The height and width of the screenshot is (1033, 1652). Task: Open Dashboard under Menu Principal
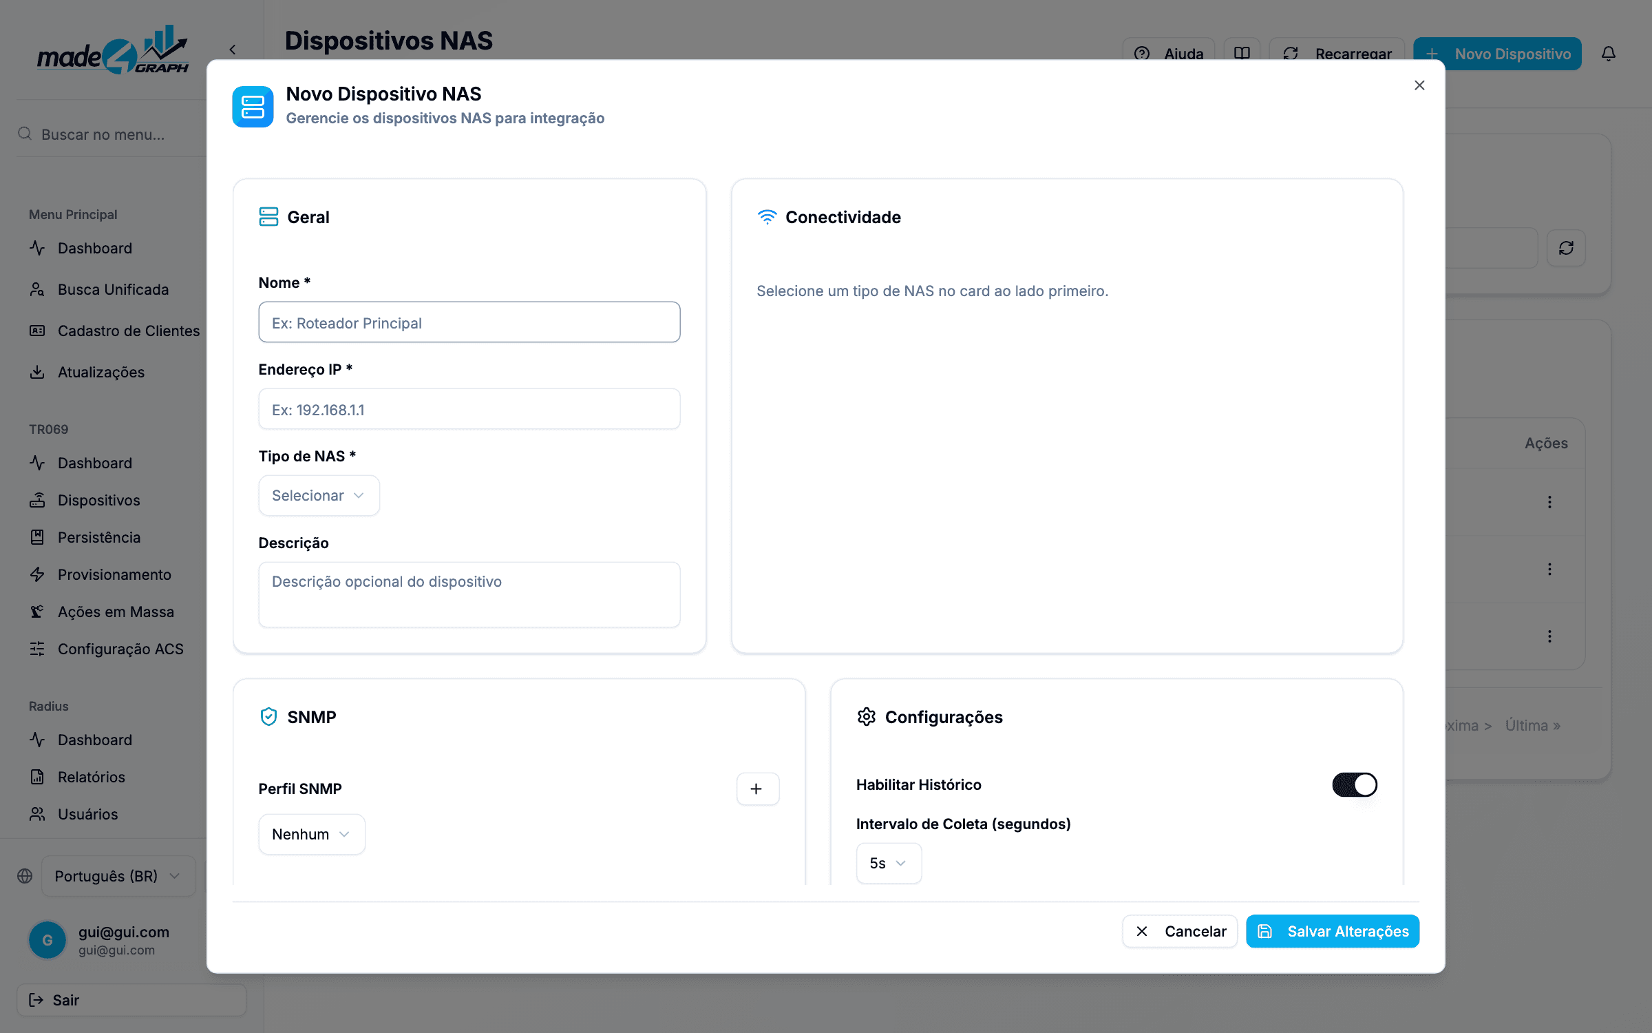pos(94,248)
